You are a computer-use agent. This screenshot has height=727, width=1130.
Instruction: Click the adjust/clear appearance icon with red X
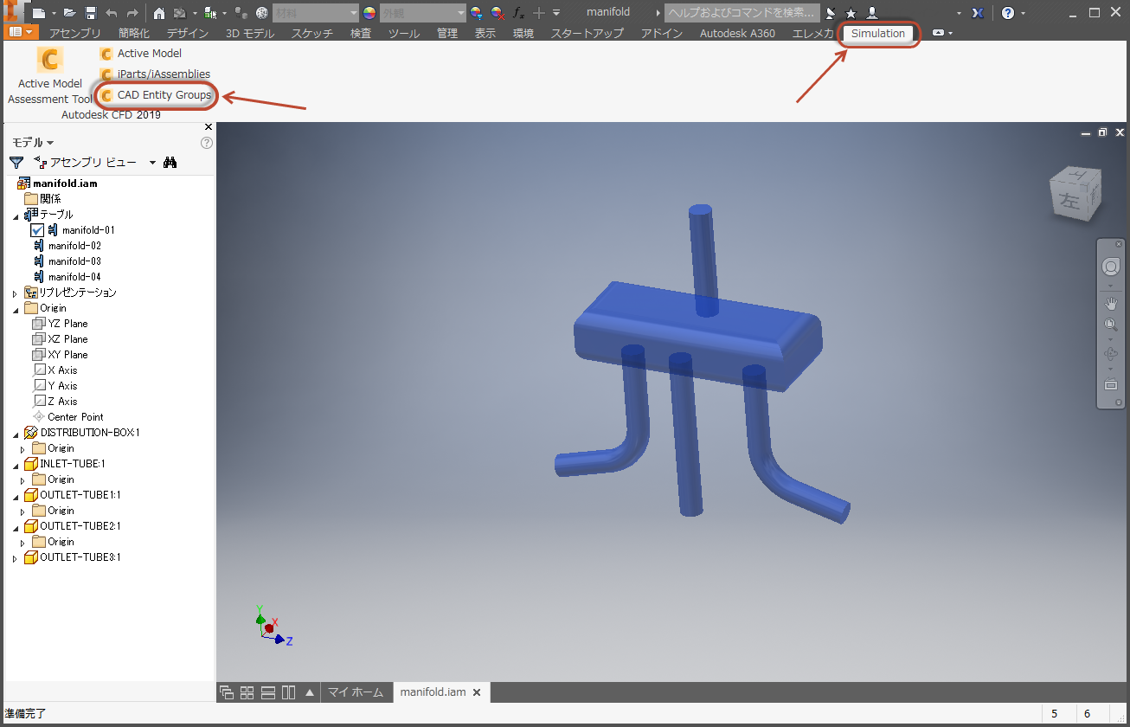point(498,13)
